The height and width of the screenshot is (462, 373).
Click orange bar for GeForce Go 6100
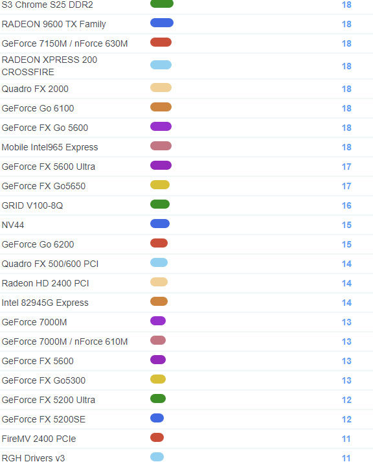pos(161,107)
